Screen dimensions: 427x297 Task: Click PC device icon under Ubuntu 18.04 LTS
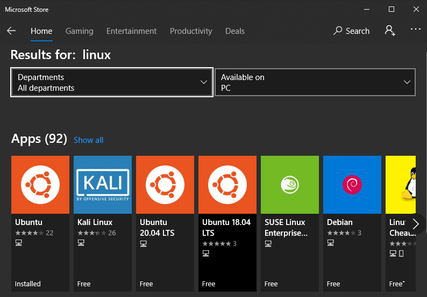[205, 253]
